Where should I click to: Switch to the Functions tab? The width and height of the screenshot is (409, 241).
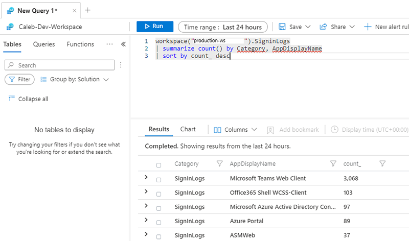tap(80, 44)
